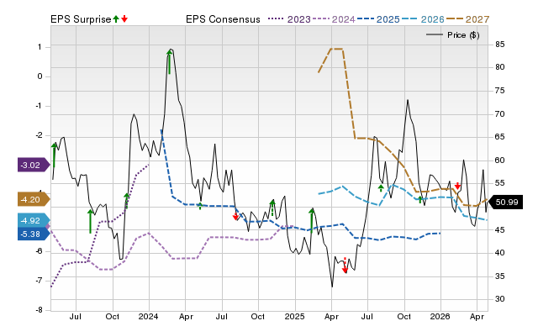Click the 55 price axis label

pyautogui.click(x=500, y=183)
